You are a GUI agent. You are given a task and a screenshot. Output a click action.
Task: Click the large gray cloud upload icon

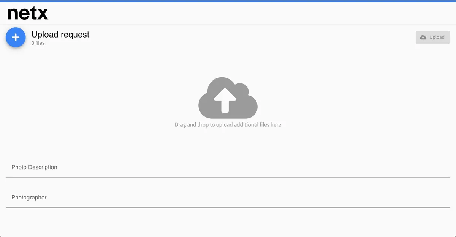[x=228, y=98]
